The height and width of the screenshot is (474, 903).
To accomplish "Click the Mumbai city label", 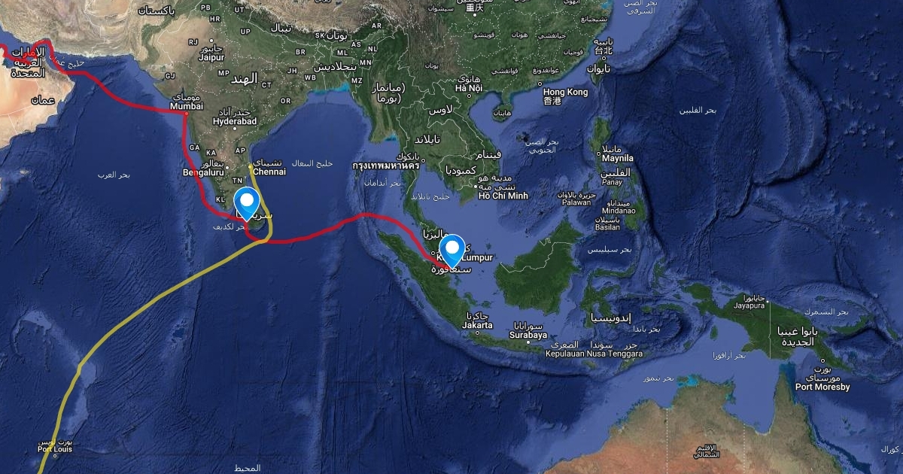I will click(x=187, y=107).
